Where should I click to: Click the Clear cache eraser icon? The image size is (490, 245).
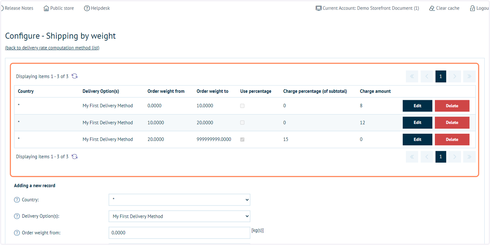(432, 8)
